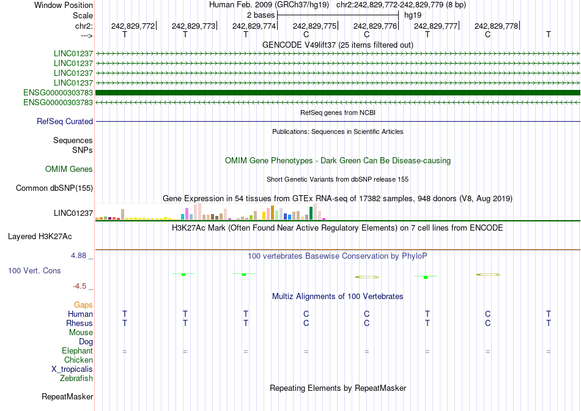Click the 'RepeatMasker' track label
Screen dimensions: 581x411
[x=67, y=396]
